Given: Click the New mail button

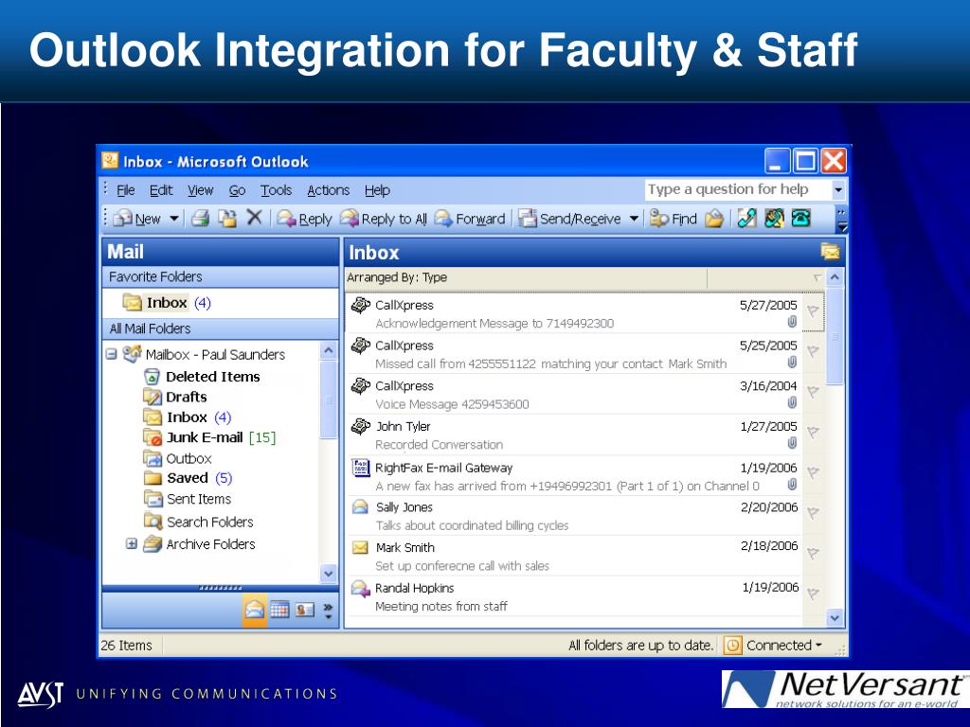Looking at the screenshot, I should click(x=137, y=219).
